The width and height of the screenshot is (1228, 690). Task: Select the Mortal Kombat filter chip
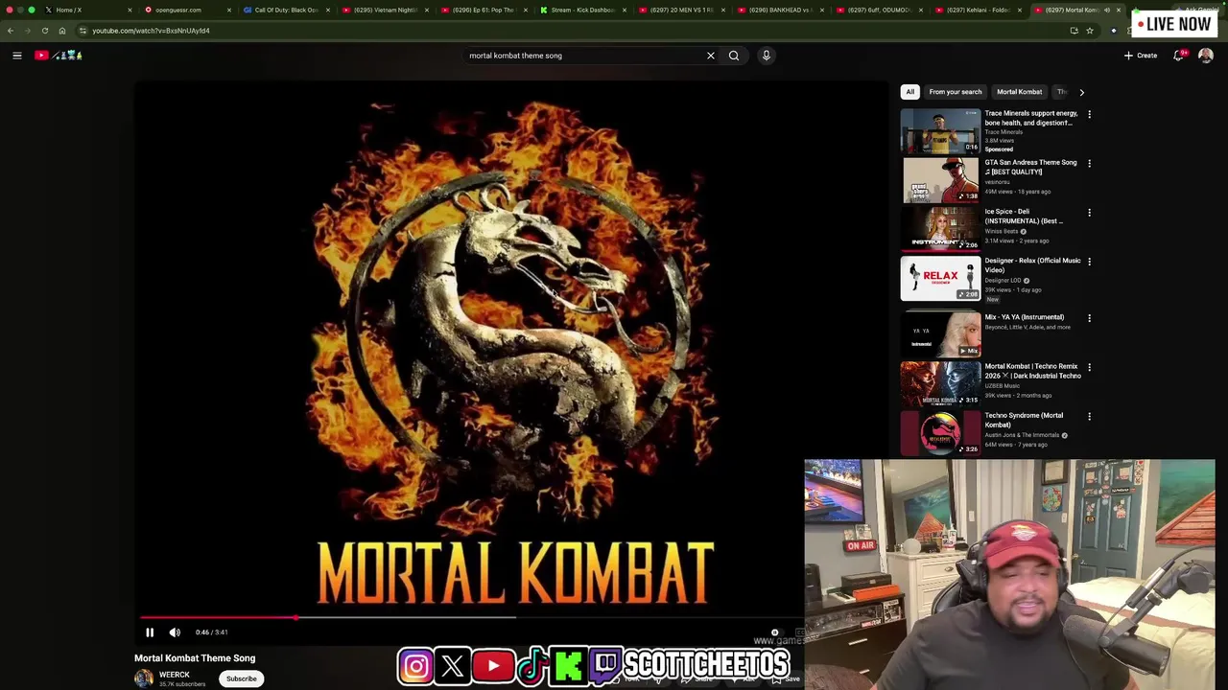click(x=1019, y=92)
